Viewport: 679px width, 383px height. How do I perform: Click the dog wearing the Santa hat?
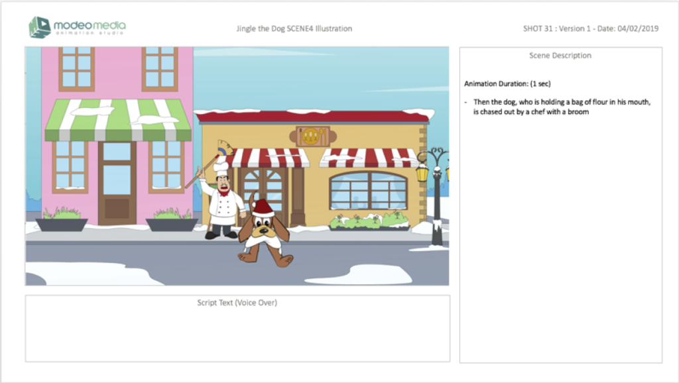(264, 230)
